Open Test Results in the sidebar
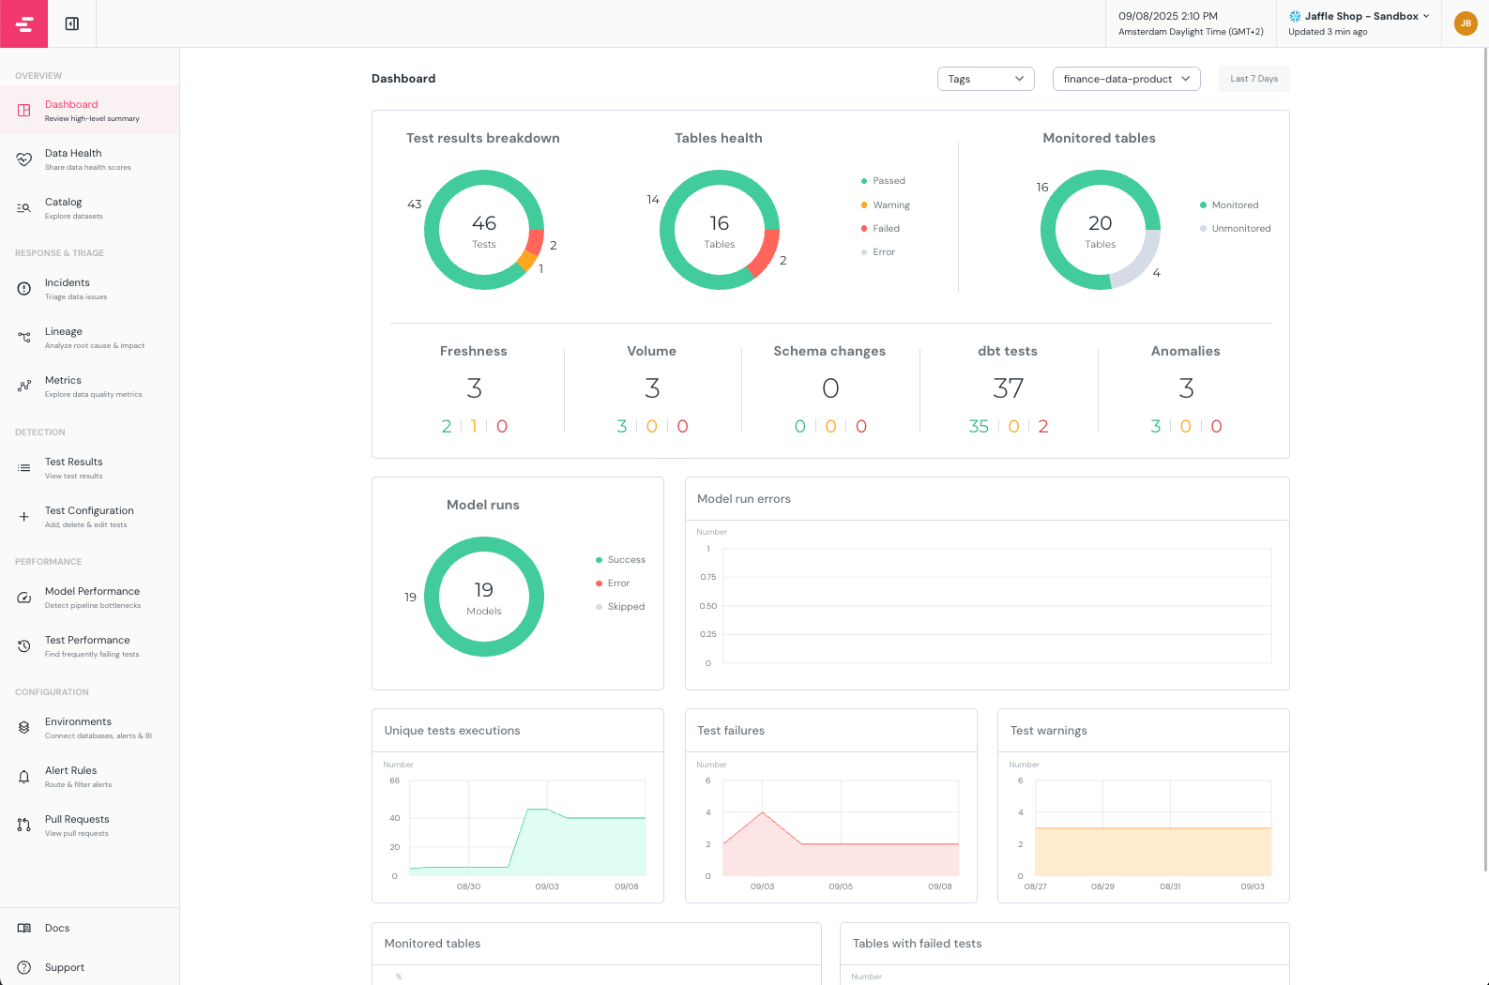This screenshot has width=1489, height=985. tap(90, 468)
